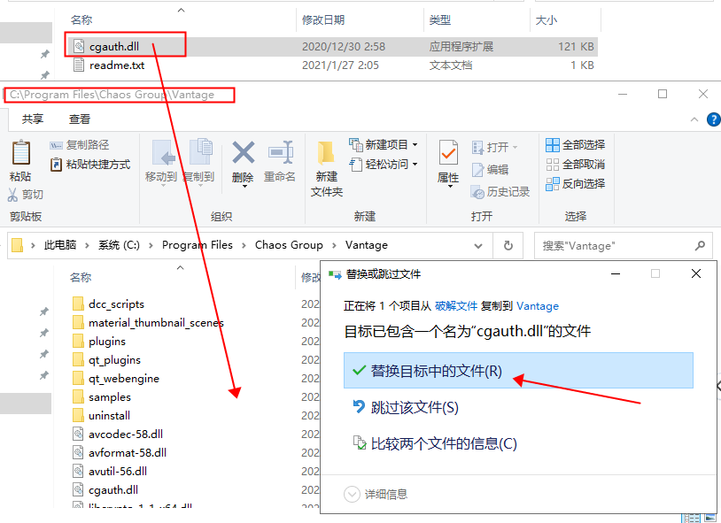
Task: Click the Delete (删除) red X icon
Action: pyautogui.click(x=244, y=152)
